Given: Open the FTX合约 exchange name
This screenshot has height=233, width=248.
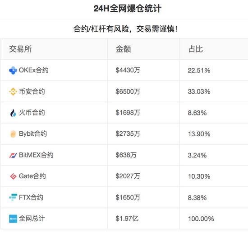Looking at the screenshot, I should point(31,197).
